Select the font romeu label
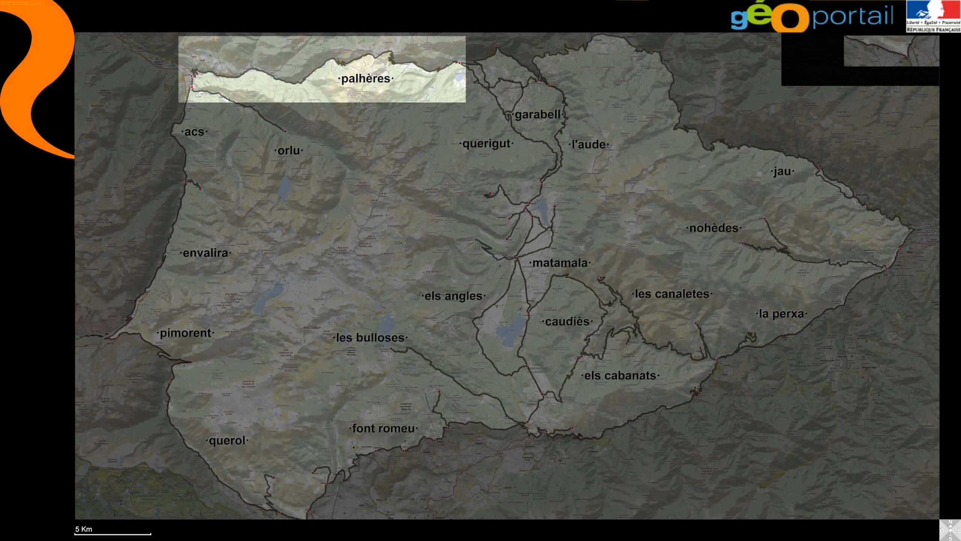This screenshot has height=541, width=961. click(x=383, y=428)
